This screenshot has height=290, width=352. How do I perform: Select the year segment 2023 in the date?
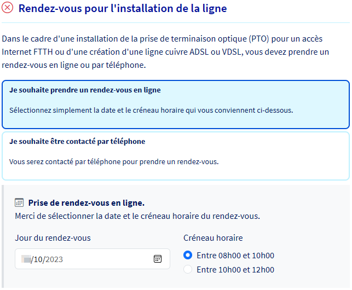[54, 259]
